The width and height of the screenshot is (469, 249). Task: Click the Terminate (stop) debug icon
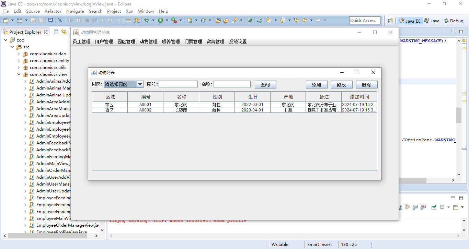coord(87,21)
